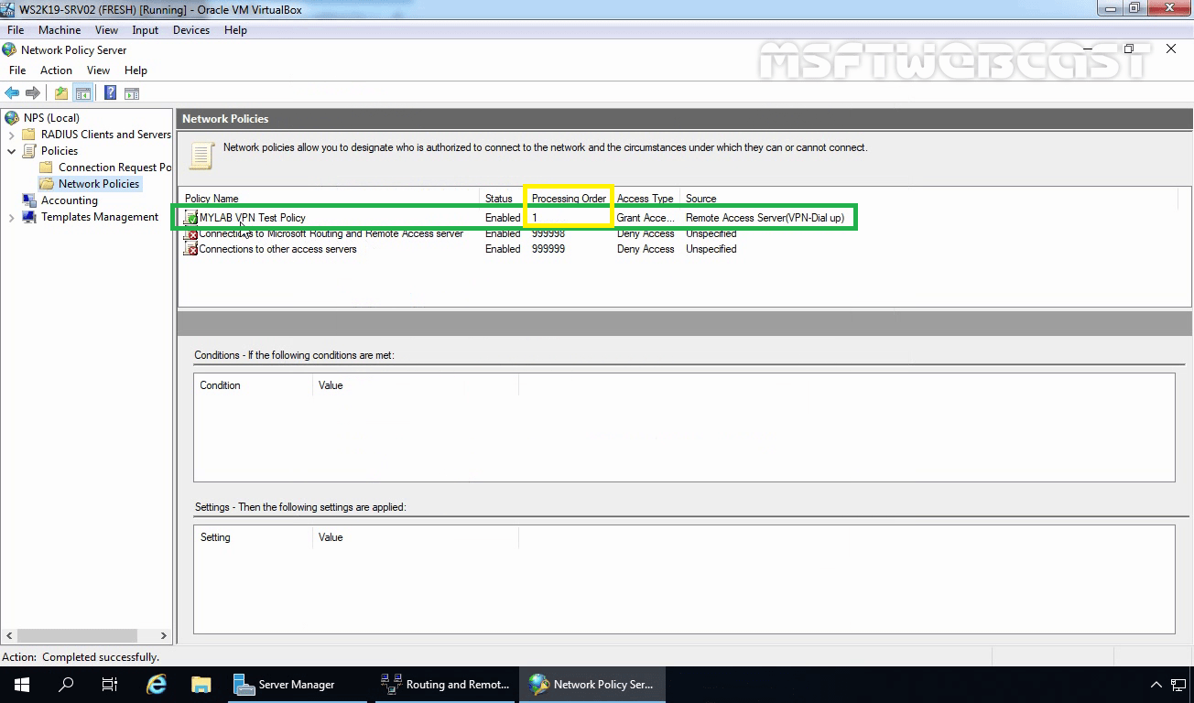Toggle Show/Hide Console Tree toolbar icon
The height and width of the screenshot is (703, 1194).
tap(82, 92)
